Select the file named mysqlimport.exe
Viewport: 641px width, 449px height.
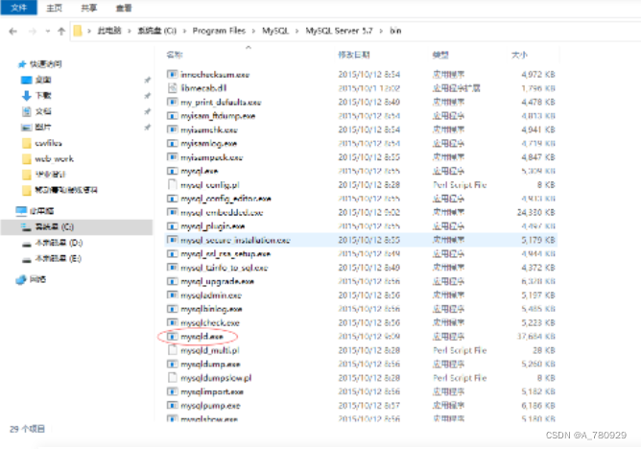pyautogui.click(x=212, y=391)
